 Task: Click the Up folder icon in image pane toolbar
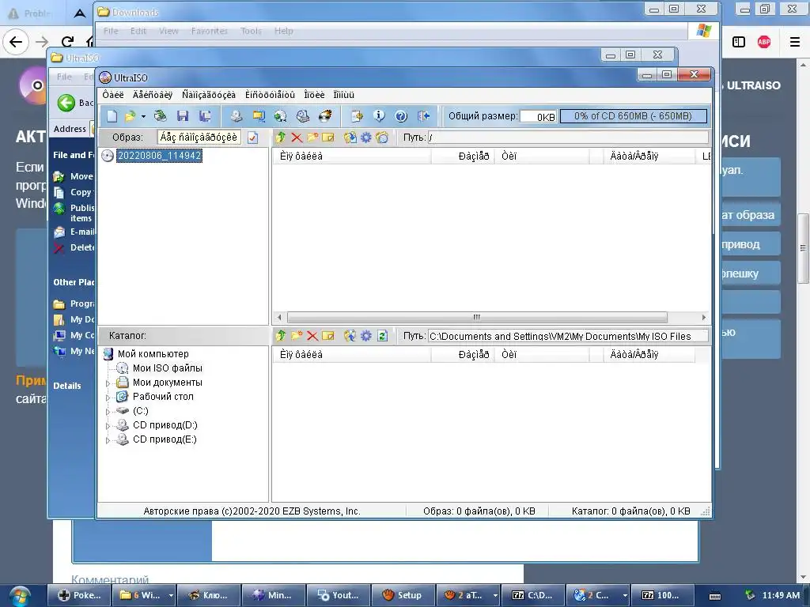coord(281,138)
